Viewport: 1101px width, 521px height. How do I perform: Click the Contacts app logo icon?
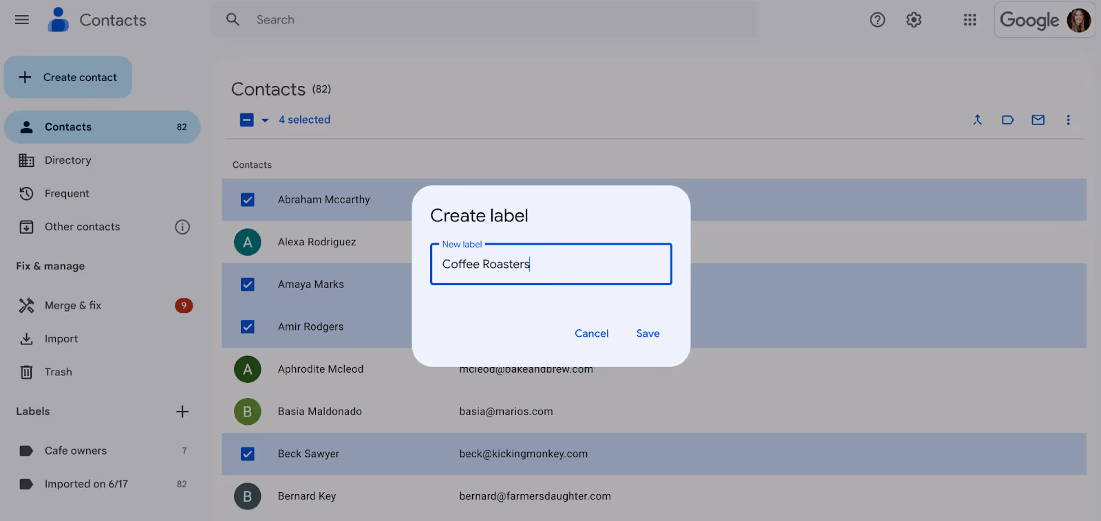click(58, 20)
